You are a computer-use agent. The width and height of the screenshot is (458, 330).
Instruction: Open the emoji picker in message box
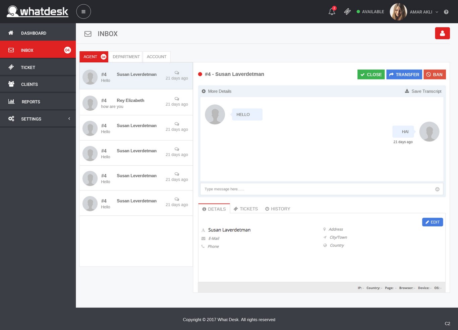(437, 189)
